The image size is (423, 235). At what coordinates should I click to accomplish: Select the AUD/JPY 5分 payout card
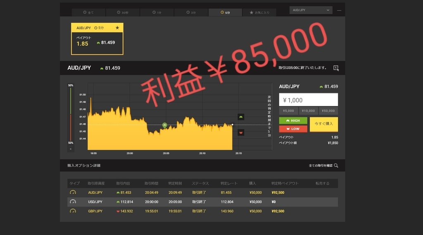97,39
